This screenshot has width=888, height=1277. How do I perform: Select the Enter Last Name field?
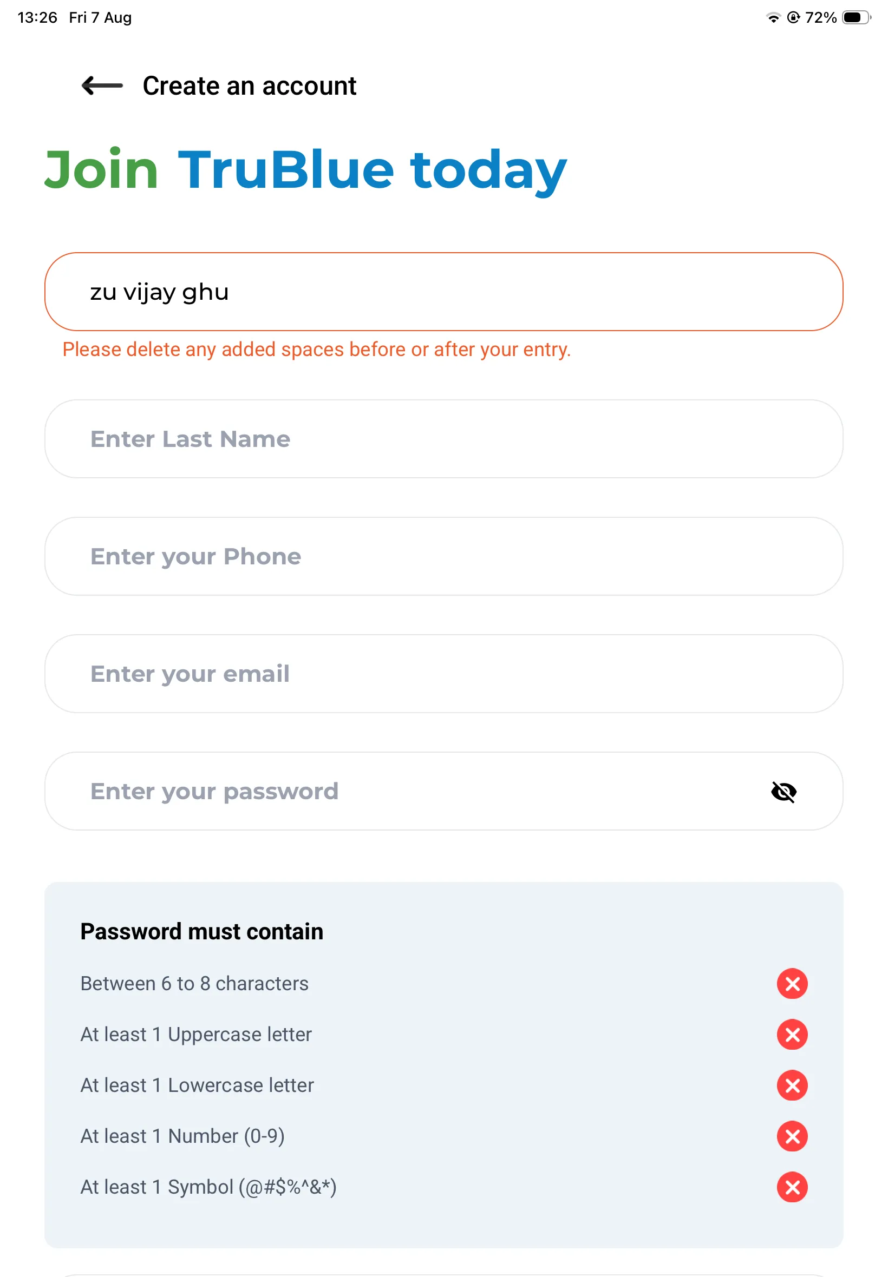443,439
